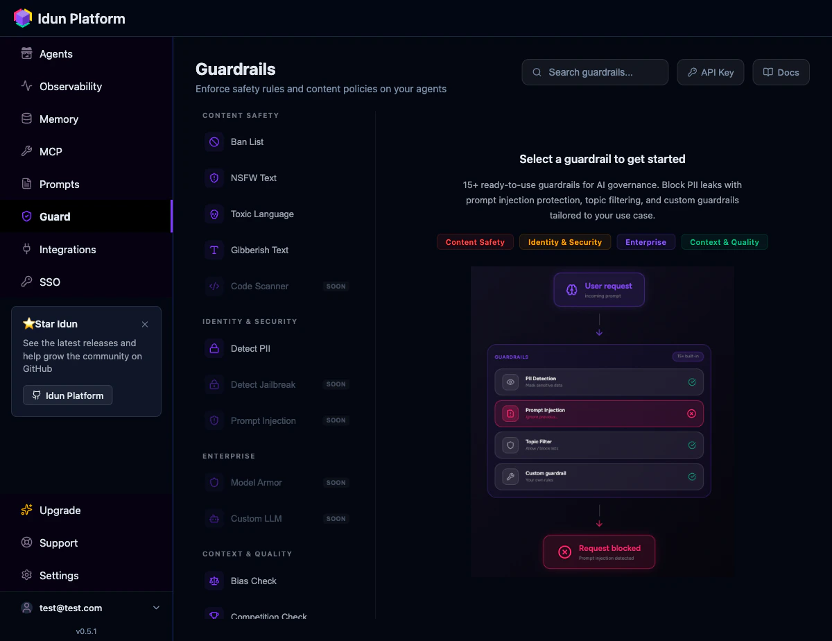Click the SOON badge beside Code Scanner

pyautogui.click(x=336, y=286)
